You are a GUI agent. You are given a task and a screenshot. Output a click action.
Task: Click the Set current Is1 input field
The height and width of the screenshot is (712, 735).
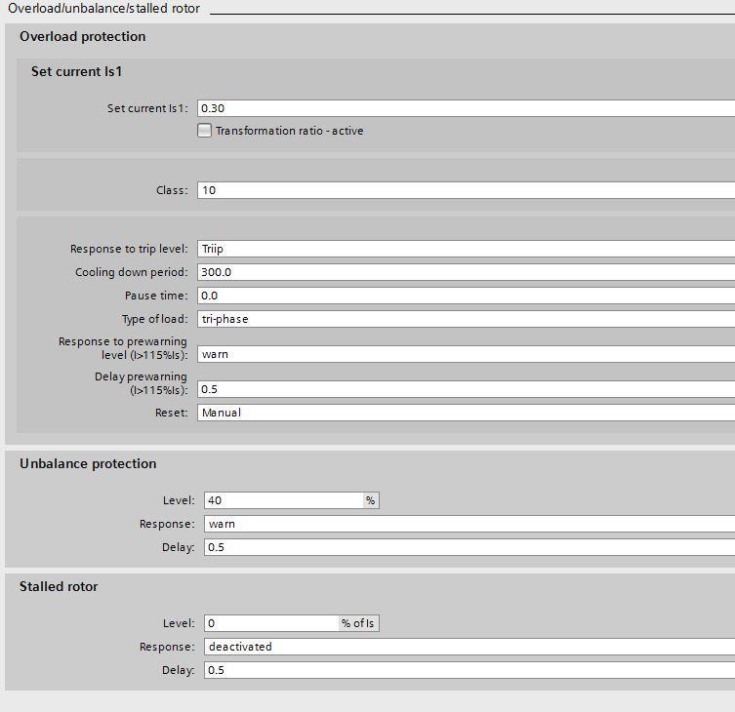(x=466, y=108)
